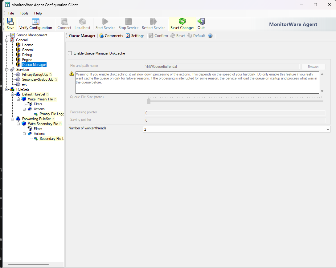336x268 pixels.
Task: Select the Queue Manager tree item
Action: [x=34, y=65]
